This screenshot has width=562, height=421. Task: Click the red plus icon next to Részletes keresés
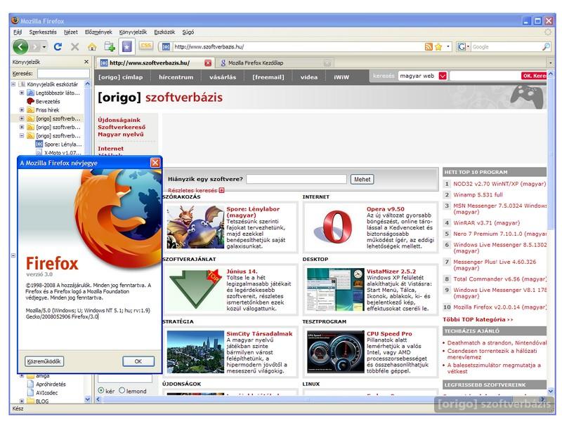pos(221,190)
